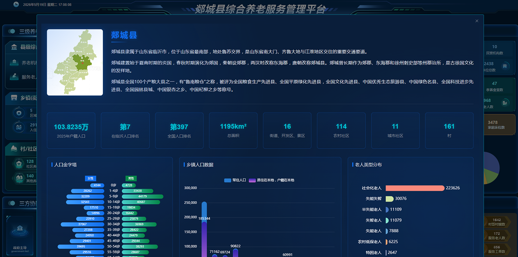518x257 pixels.
Task: Click the 乡镇(街道) shop icon
Action: pos(14,97)
